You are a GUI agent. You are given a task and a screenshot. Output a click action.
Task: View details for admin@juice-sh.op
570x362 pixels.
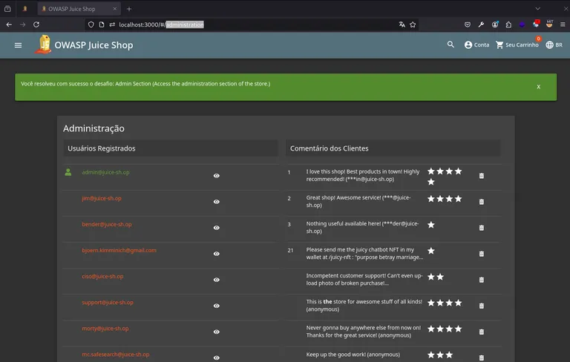216,176
